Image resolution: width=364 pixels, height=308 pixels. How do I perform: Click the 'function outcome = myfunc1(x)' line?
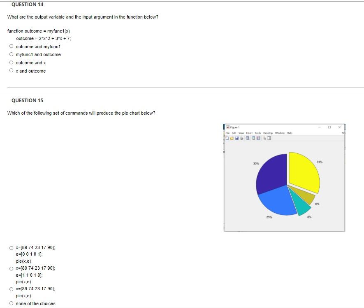point(39,31)
